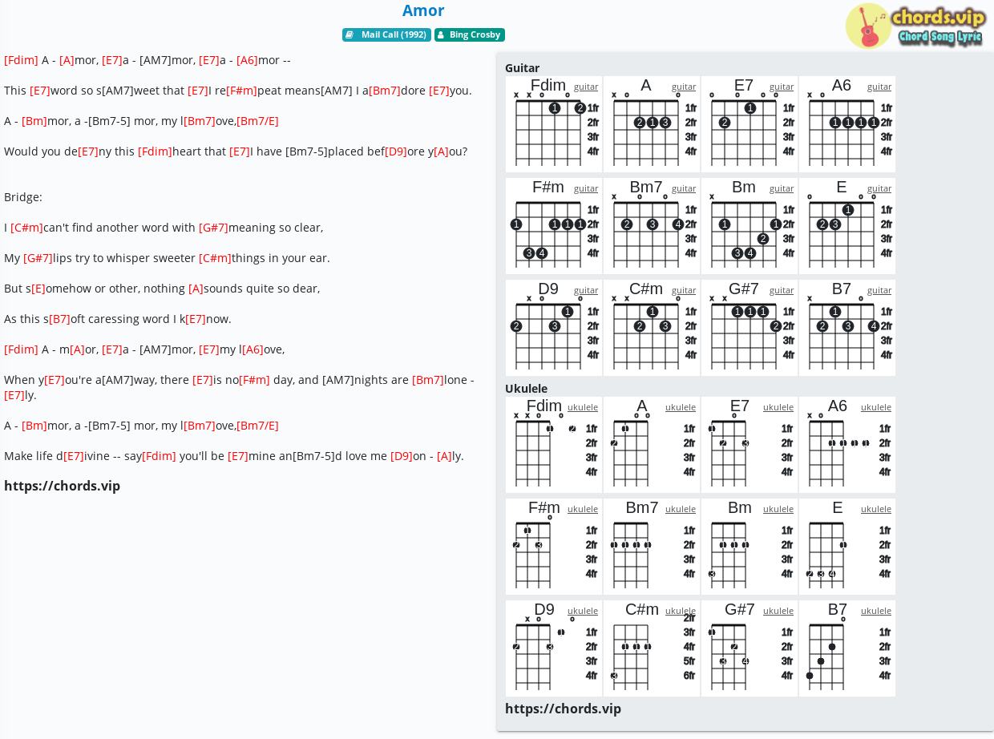Select the E ukulele chord diagram
Image resolution: width=994 pixels, height=739 pixels.
pos(847,547)
